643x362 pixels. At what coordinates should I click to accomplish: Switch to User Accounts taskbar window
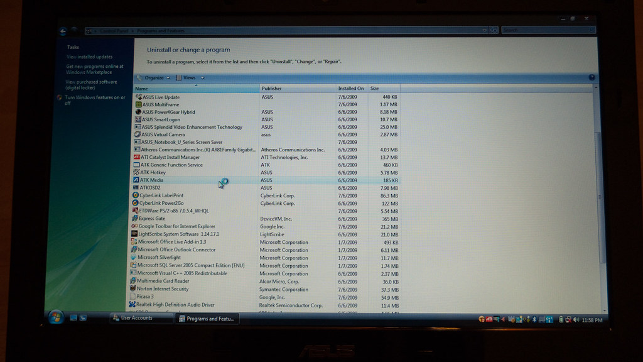[141, 318]
